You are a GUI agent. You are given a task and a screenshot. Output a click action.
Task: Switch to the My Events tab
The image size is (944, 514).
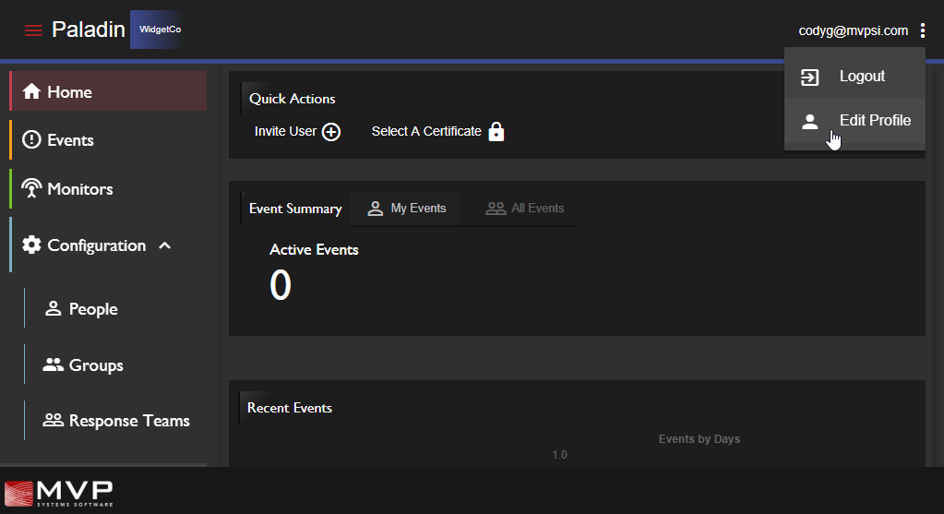click(406, 209)
